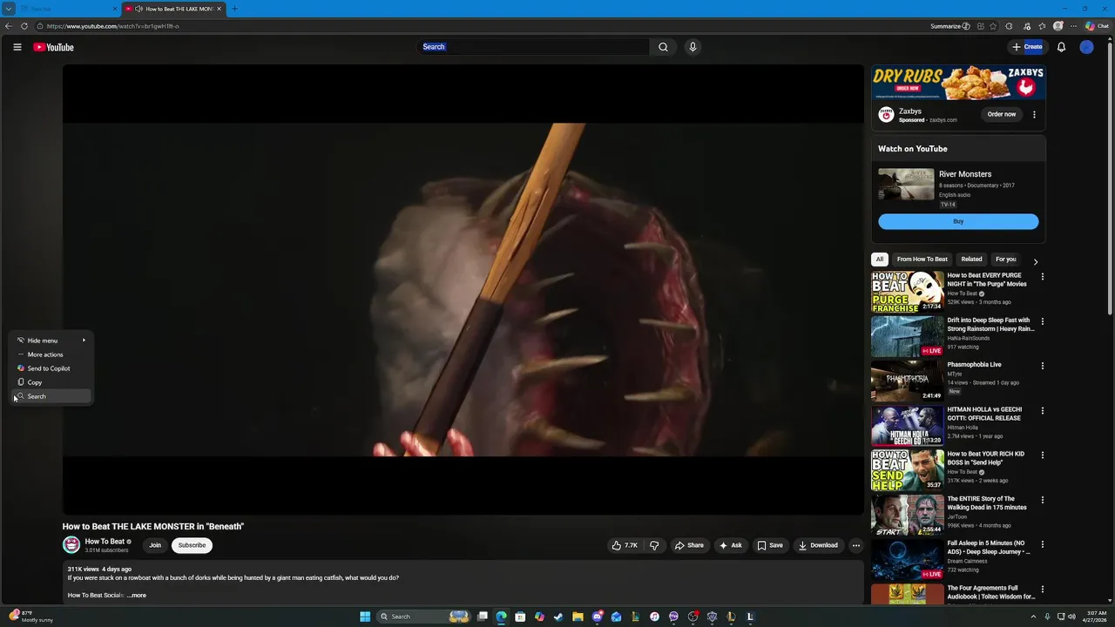Click the Create button
Viewport: 1115px width, 627px height.
tap(1027, 47)
